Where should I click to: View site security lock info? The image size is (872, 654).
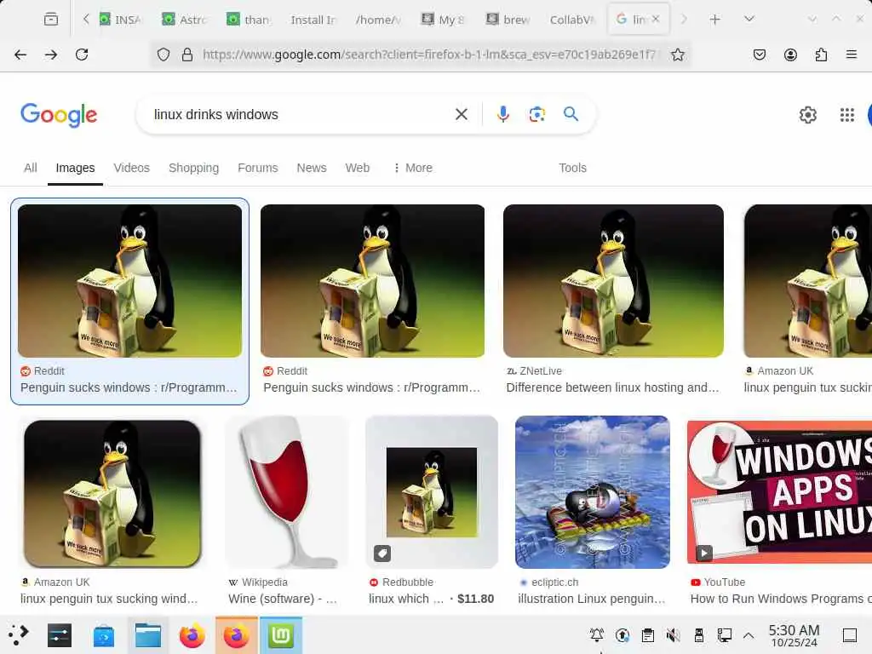point(187,54)
